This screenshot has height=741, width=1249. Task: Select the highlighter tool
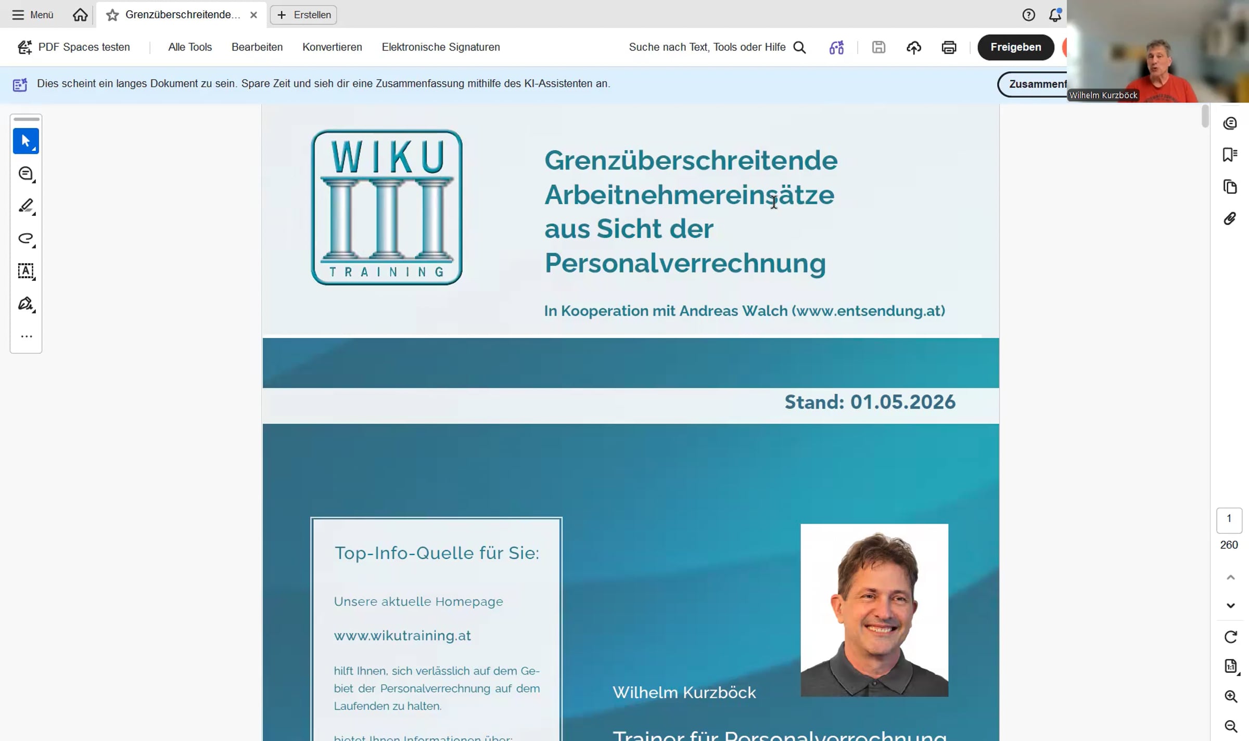[x=26, y=206]
